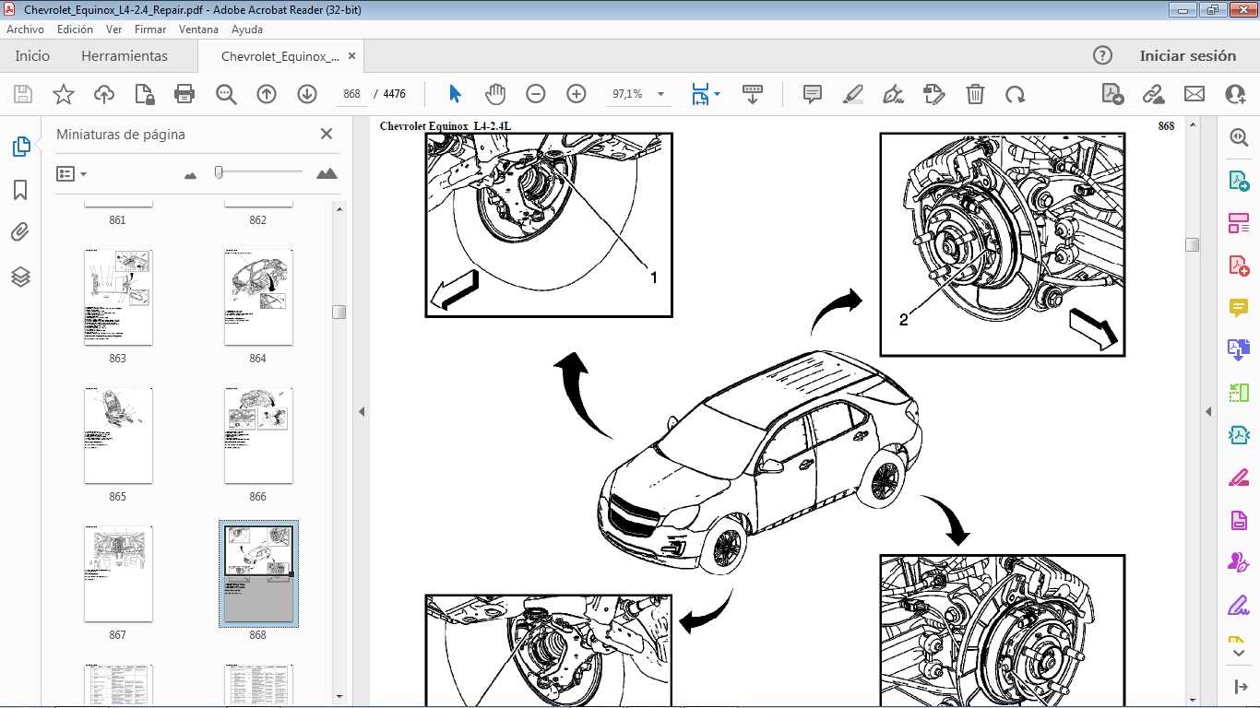Click the total page count 4476
The width and height of the screenshot is (1260, 708).
[394, 94]
